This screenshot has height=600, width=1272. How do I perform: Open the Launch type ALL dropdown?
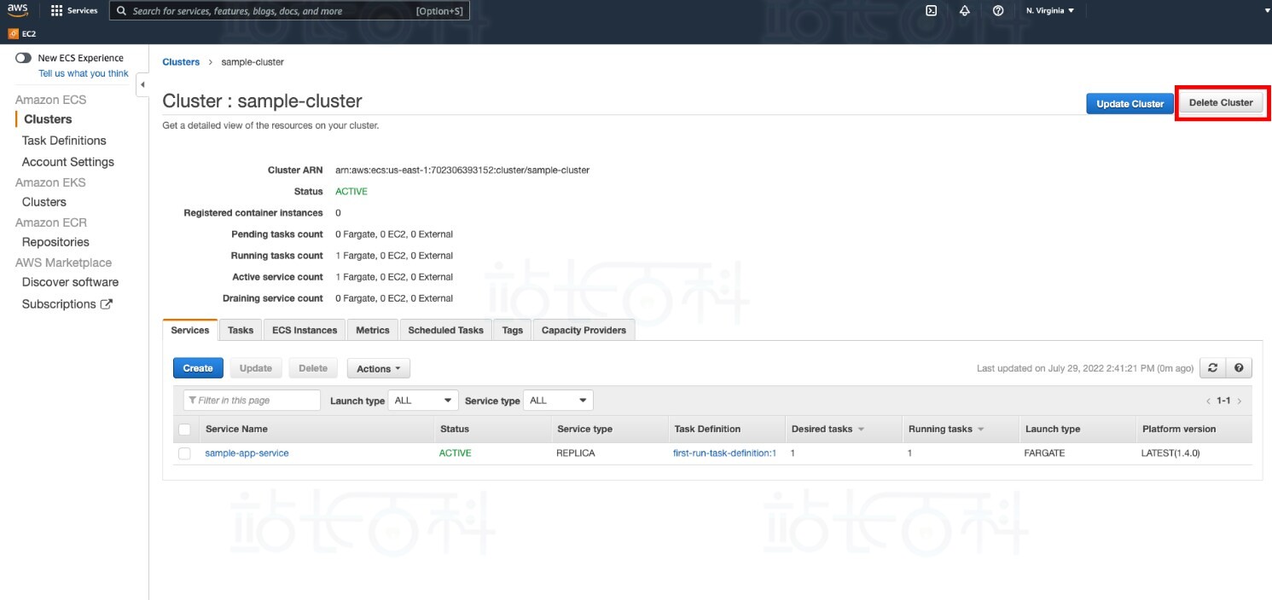click(x=423, y=401)
